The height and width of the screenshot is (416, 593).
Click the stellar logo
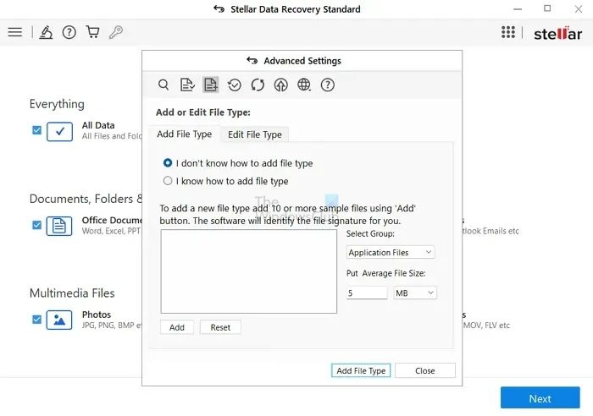[x=557, y=34]
